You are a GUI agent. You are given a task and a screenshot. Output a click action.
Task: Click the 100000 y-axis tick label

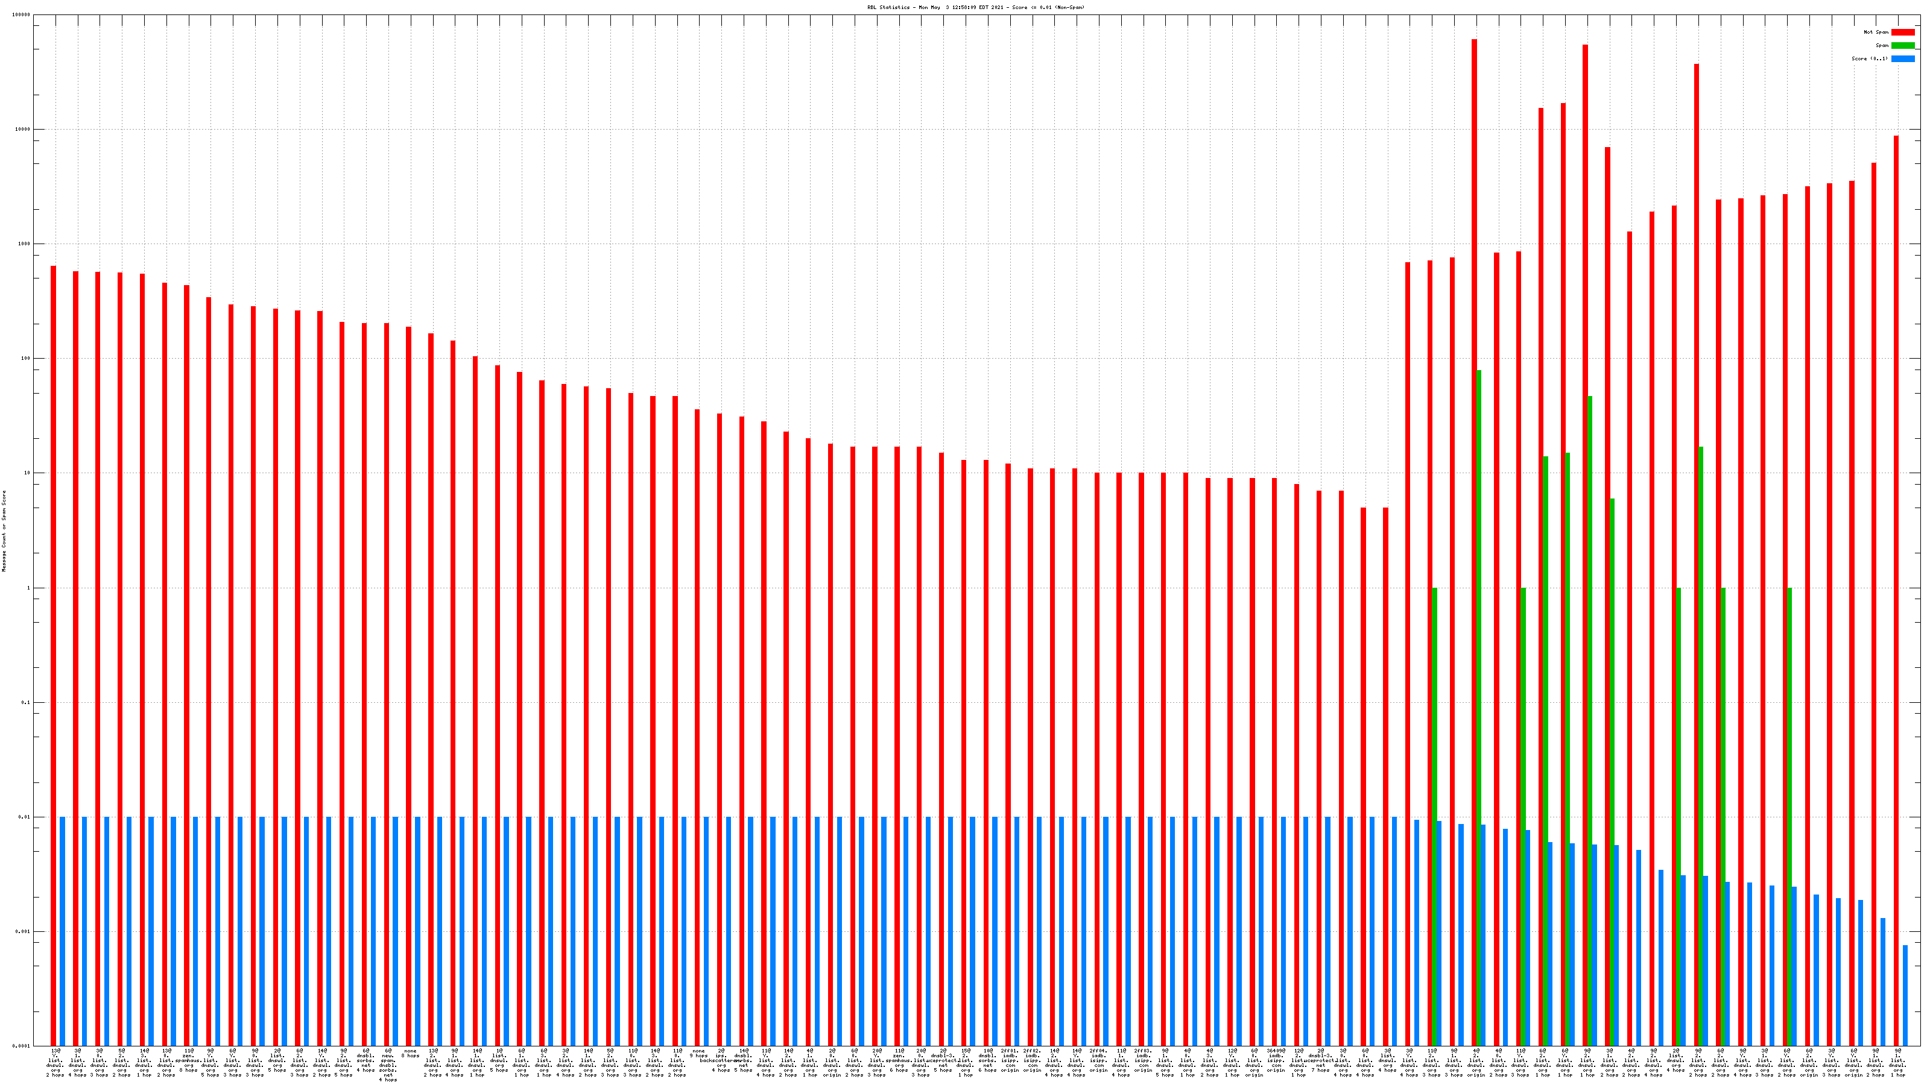[x=22, y=15]
